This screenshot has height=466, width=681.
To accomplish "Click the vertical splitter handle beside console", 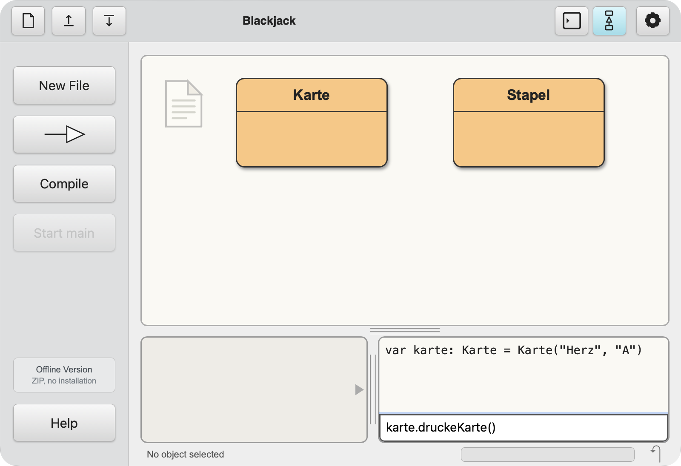I will point(373,389).
